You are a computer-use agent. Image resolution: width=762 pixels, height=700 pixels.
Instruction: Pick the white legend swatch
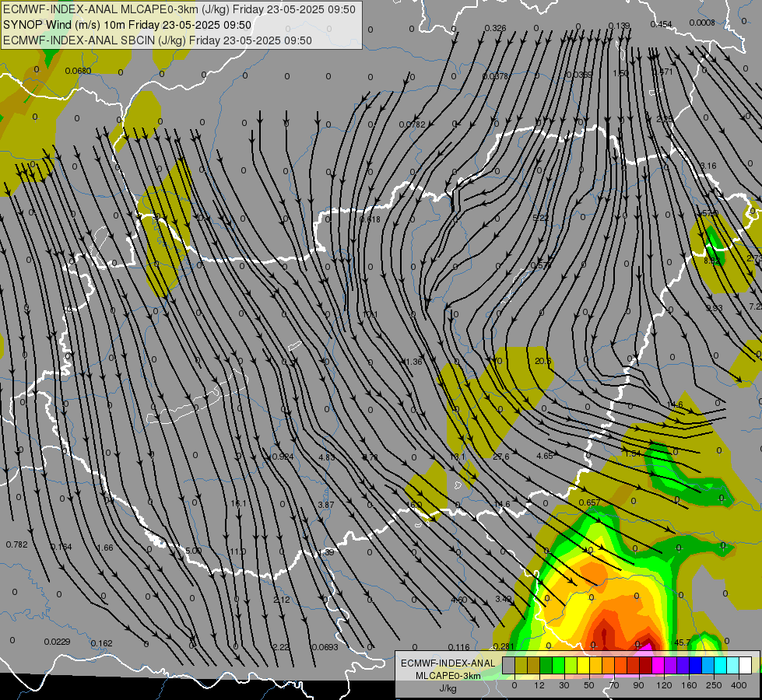[x=745, y=665]
